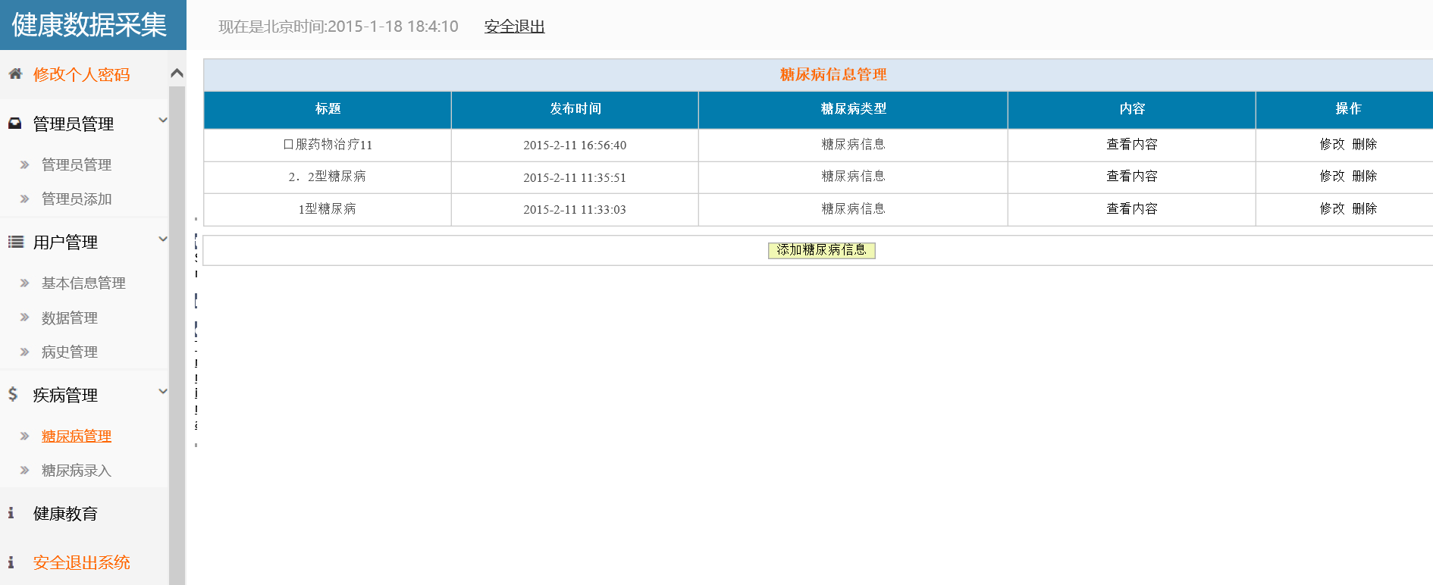Screen dimensions: 1433x585
Task: Click the 添加糖尿病信息 button
Action: [x=821, y=250]
